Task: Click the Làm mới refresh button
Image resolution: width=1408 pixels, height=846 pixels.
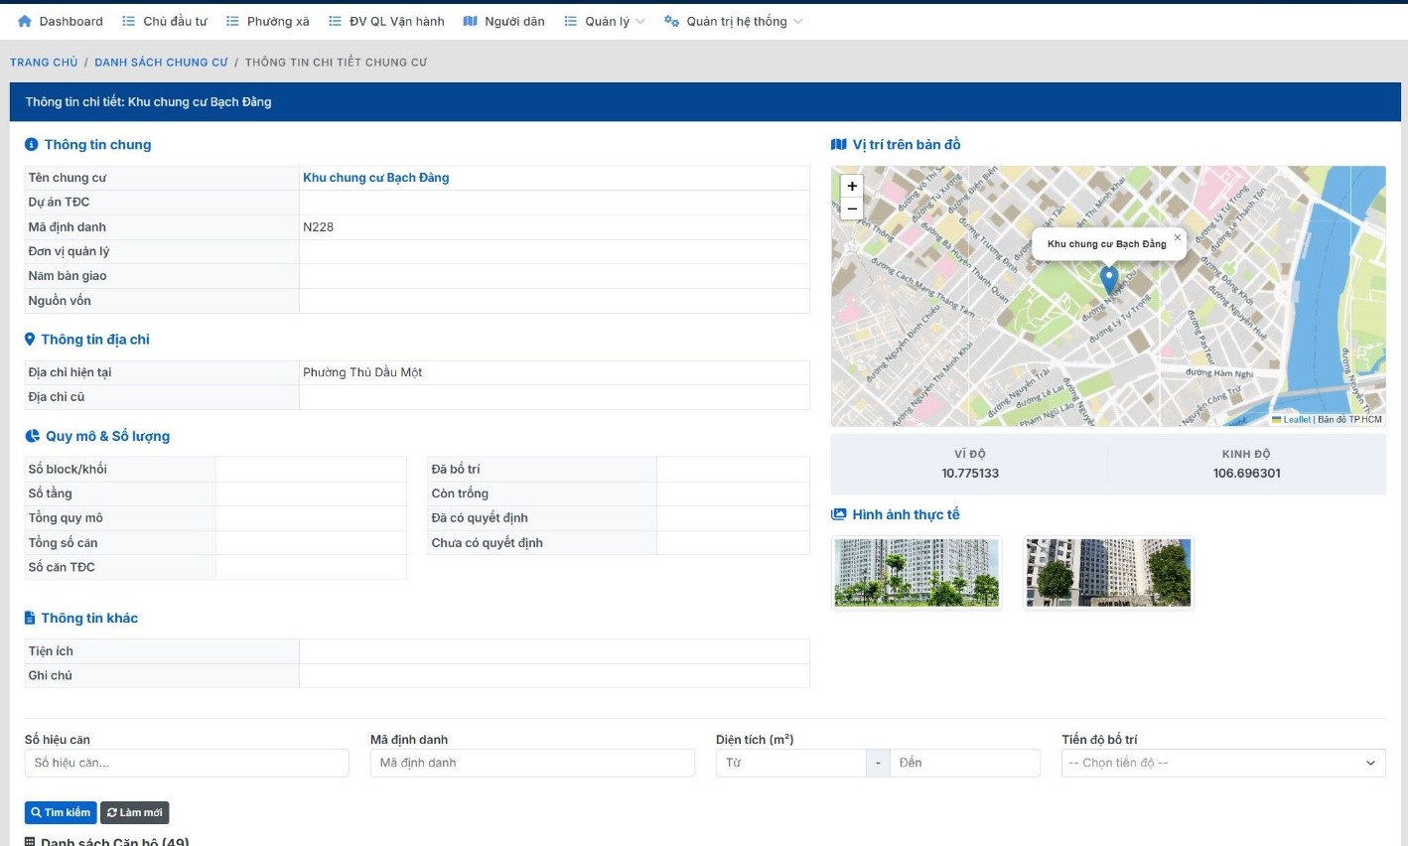Action: pyautogui.click(x=135, y=812)
